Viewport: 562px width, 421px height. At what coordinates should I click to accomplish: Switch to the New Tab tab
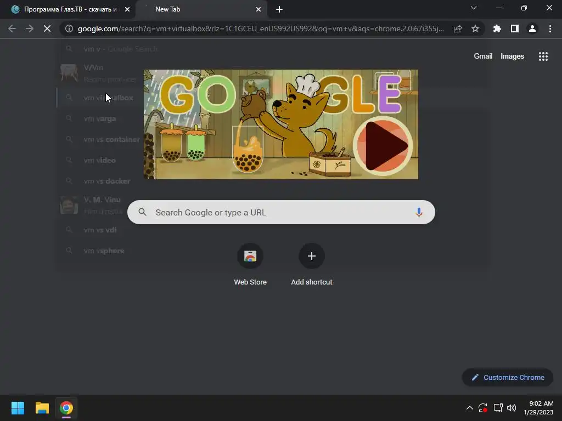tap(201, 9)
